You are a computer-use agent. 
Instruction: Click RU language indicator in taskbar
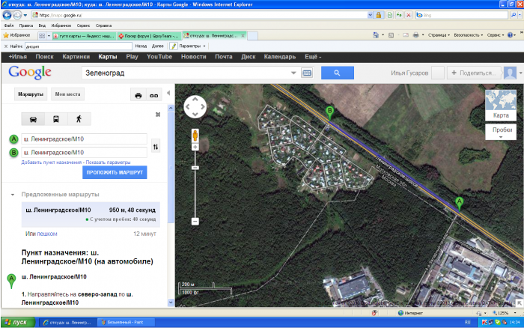point(467,322)
